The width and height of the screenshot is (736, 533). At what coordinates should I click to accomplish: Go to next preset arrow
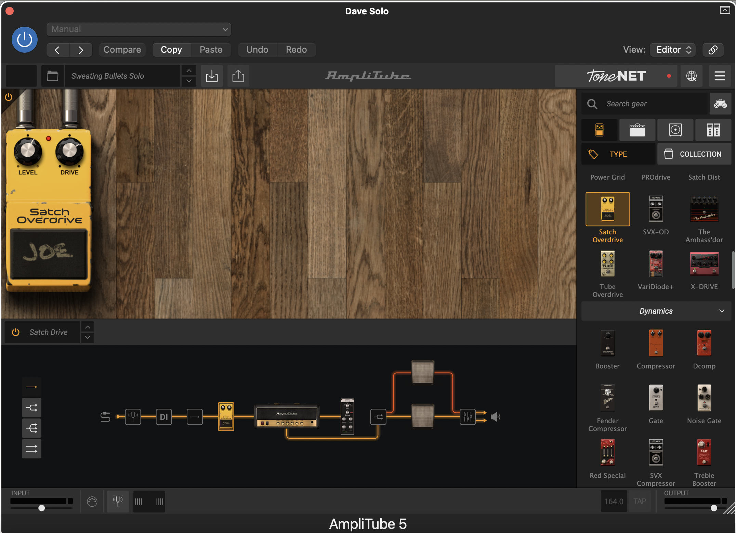click(81, 50)
